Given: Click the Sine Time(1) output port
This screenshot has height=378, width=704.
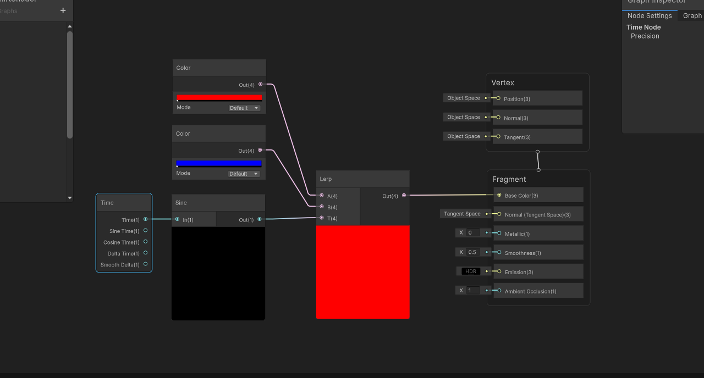Looking at the screenshot, I should pyautogui.click(x=145, y=231).
